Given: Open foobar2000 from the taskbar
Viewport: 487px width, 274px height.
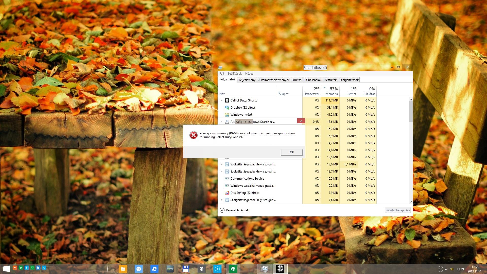Looking at the screenshot, I should pyautogui.click(x=202, y=269).
